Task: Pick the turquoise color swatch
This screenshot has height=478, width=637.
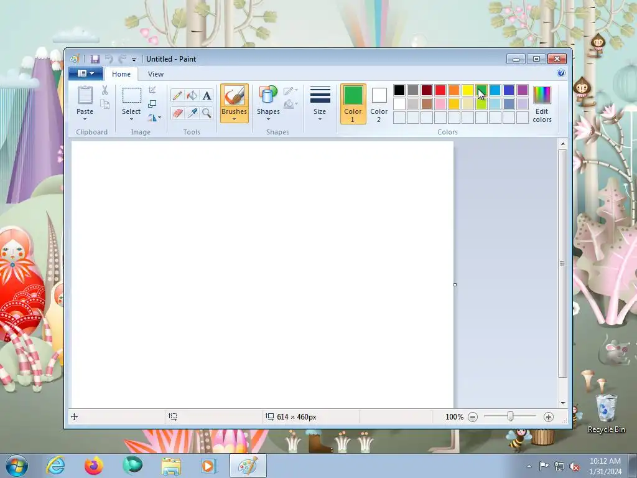Action: click(495, 90)
